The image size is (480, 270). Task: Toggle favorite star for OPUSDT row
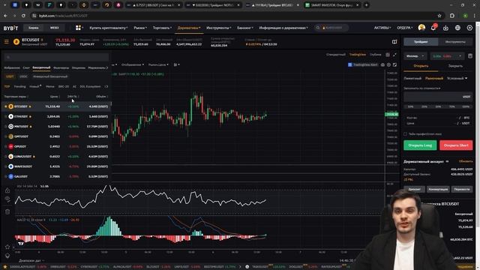tap(6, 147)
